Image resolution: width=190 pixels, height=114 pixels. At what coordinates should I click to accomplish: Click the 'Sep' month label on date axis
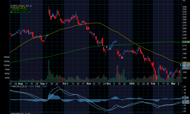point(42,84)
